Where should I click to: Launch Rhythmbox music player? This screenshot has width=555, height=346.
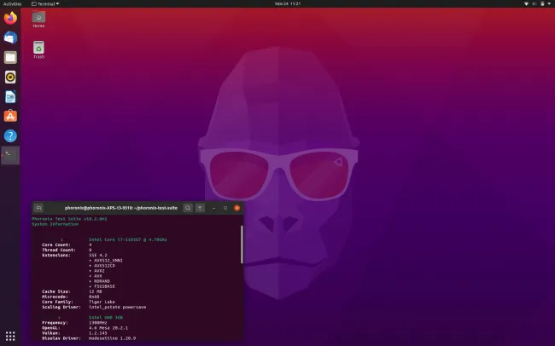click(10, 77)
